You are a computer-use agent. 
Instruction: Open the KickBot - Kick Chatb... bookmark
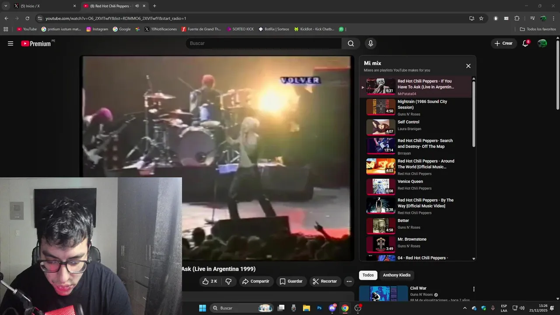click(x=314, y=29)
